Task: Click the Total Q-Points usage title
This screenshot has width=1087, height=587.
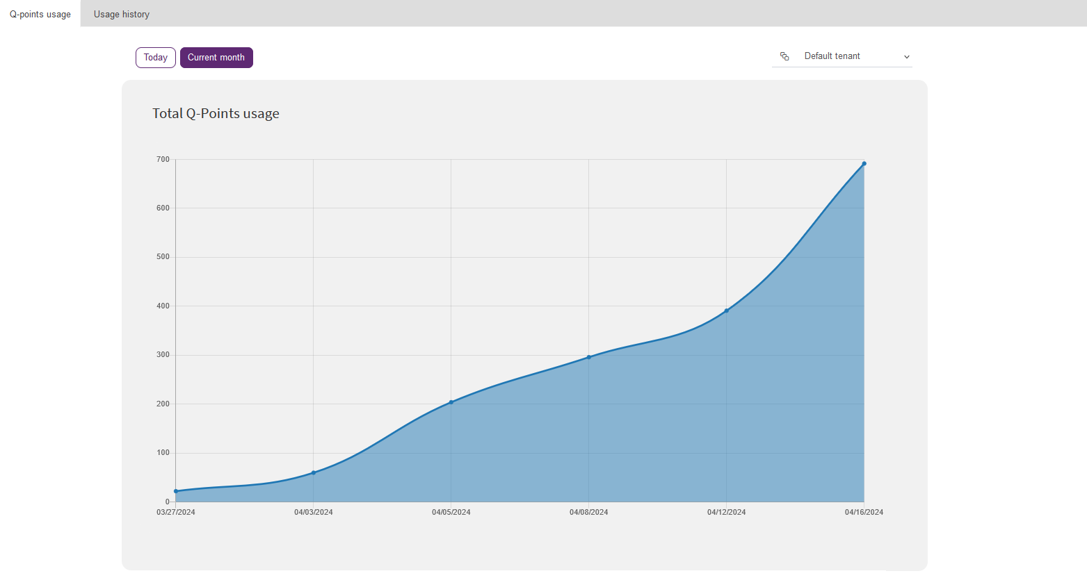Action: pos(216,113)
